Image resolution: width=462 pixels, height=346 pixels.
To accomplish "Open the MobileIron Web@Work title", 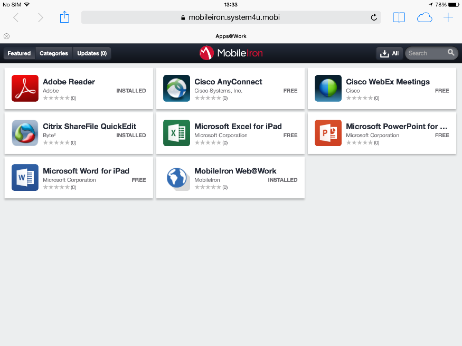I will [235, 171].
